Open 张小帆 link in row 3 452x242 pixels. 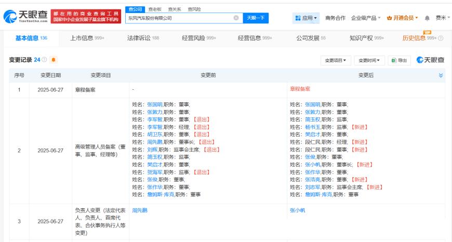tap(298, 211)
